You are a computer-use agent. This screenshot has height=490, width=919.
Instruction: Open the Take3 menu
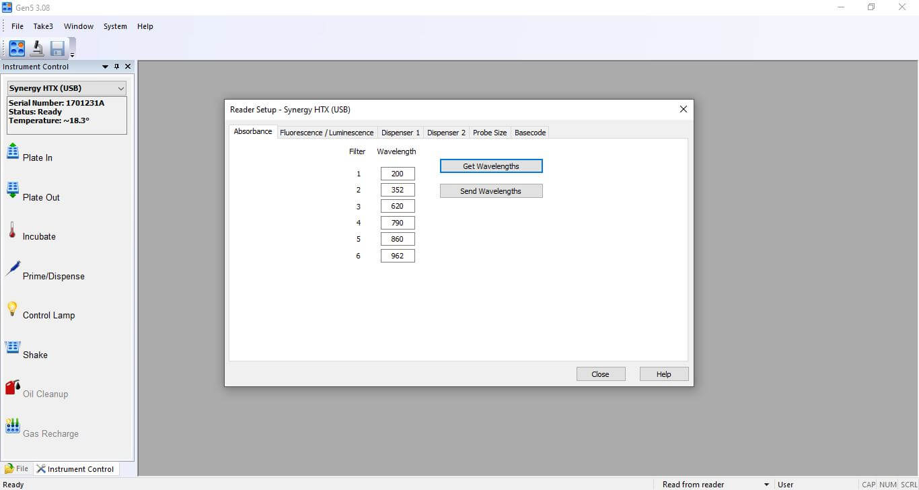[x=43, y=26]
